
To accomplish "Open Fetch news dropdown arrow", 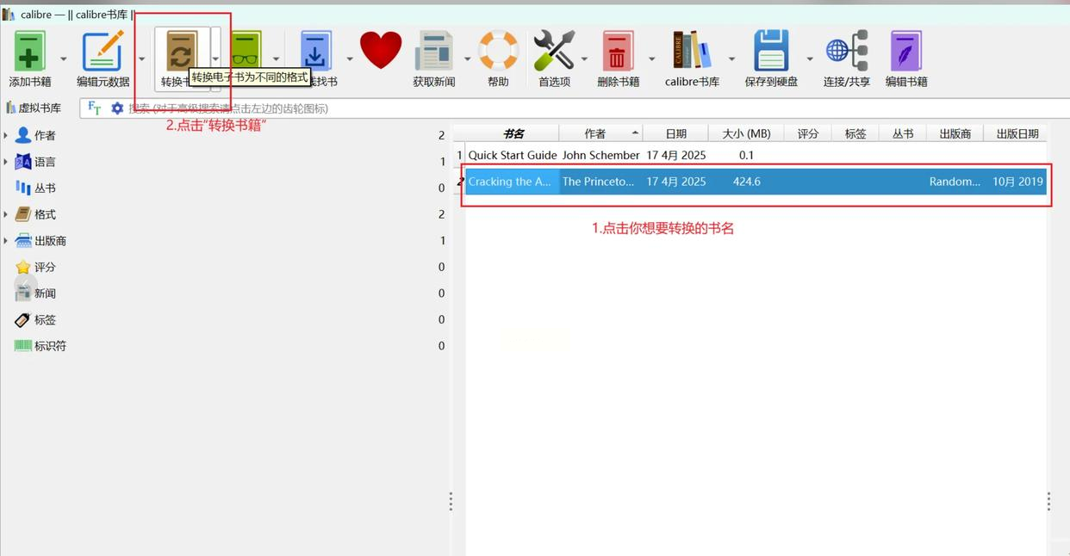I will 467,59.
